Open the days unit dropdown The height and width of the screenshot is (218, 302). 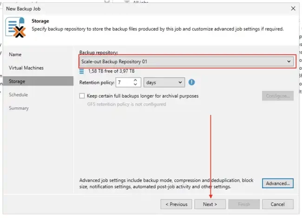click(164, 82)
